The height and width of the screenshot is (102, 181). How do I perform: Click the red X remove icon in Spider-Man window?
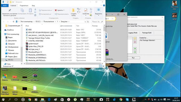tap(135, 42)
